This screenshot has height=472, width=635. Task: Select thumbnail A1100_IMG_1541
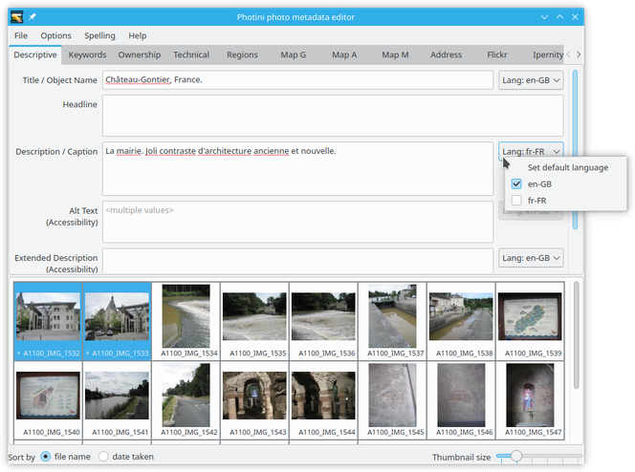117,400
